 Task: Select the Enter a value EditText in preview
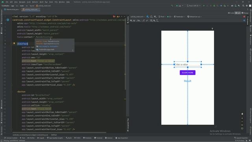click(187, 64)
